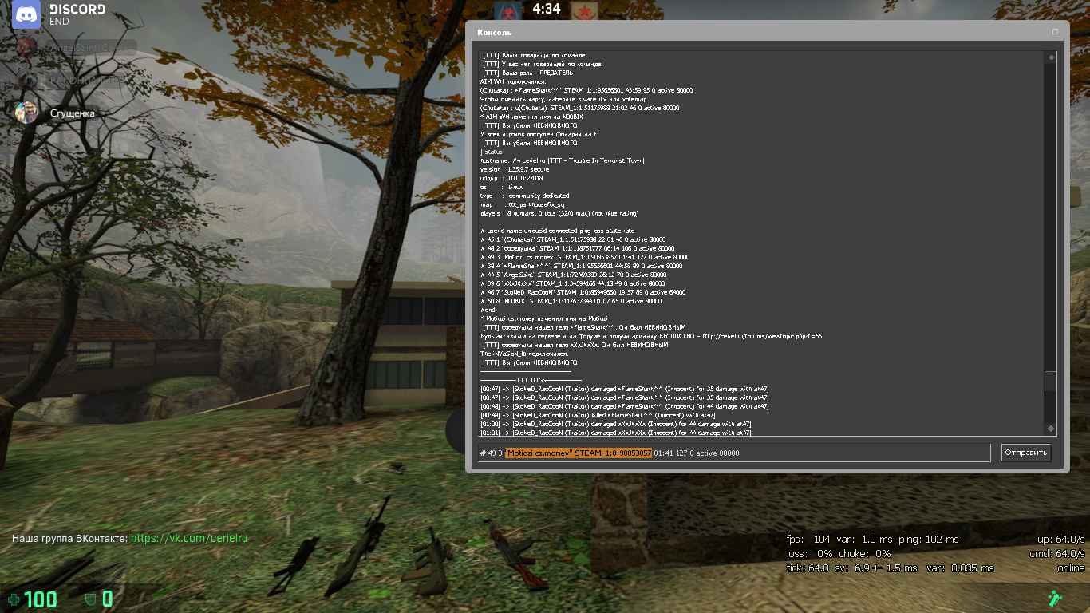This screenshot has width=1090, height=613.
Task: Click the console scrollbar down arrow
Action: (x=1051, y=429)
